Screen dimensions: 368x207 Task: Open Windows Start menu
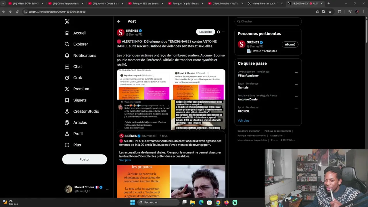[x=133, y=202]
